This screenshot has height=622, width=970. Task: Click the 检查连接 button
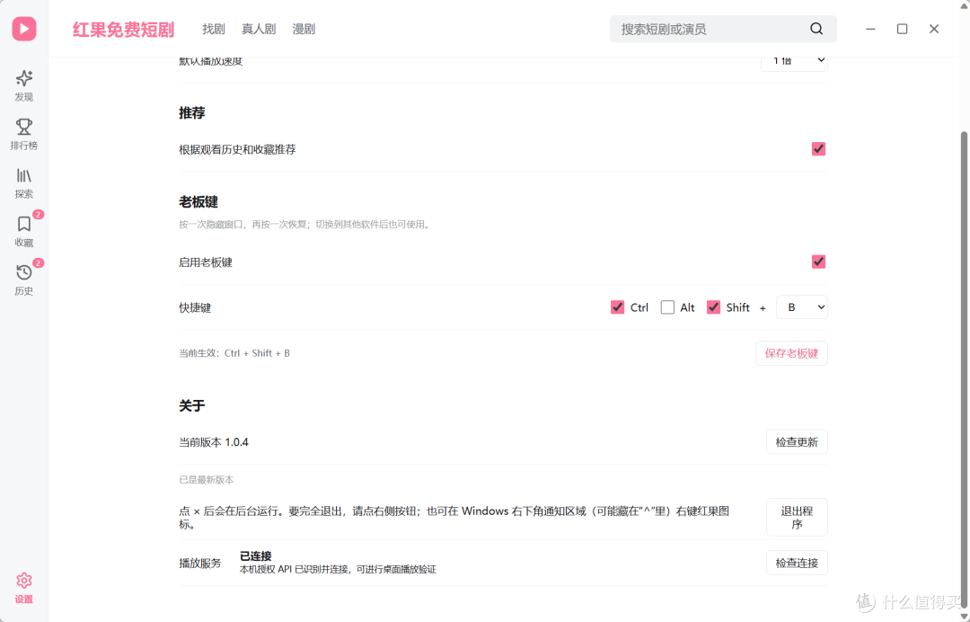coord(797,563)
